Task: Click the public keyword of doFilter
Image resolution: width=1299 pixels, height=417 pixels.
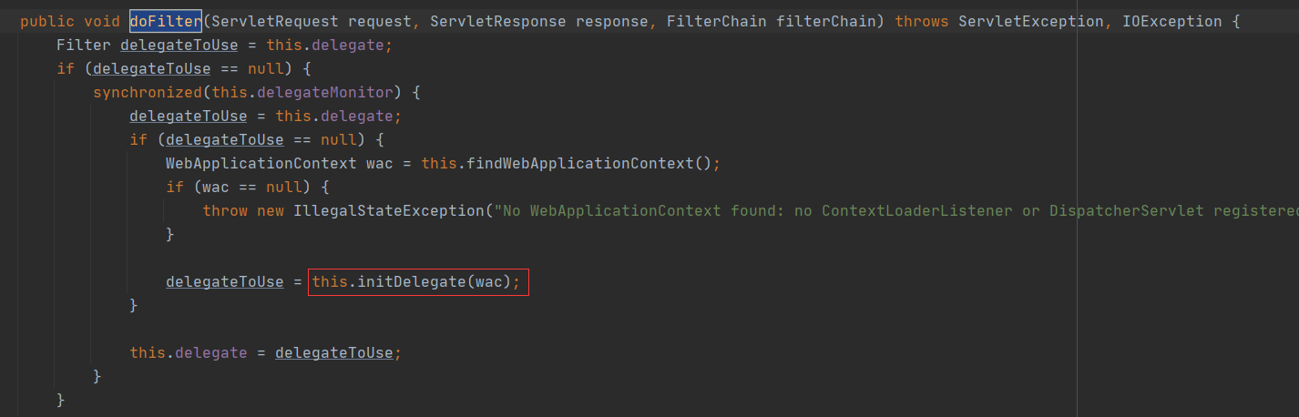Action: (x=46, y=20)
